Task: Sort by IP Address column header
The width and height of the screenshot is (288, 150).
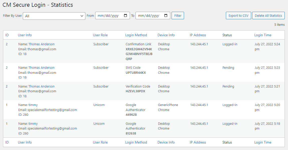Action: point(198,35)
